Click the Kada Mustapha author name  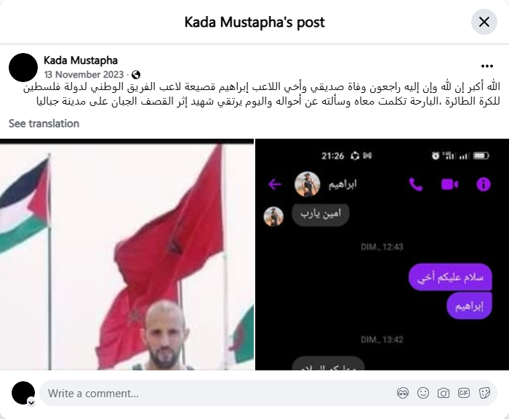[81, 60]
